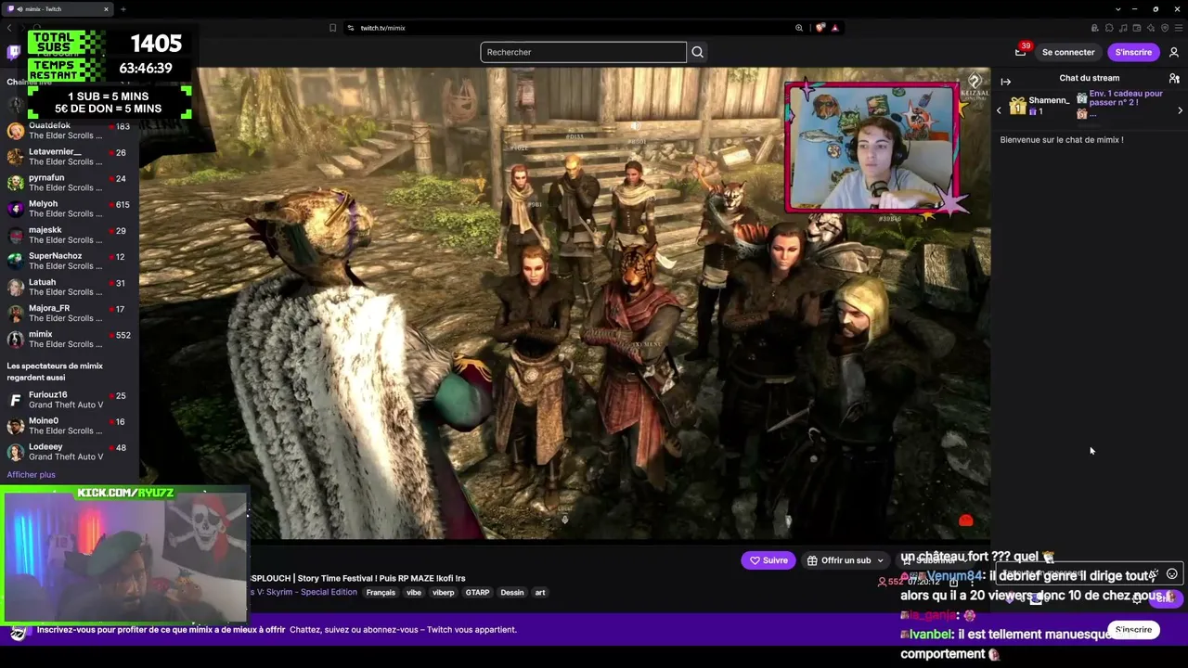This screenshot has height=668, width=1188.
Task: Click Env. 1 cadeau pour passer text
Action: point(1126,97)
